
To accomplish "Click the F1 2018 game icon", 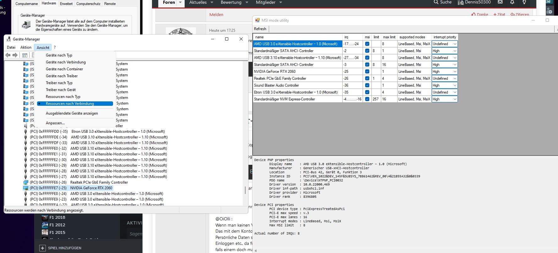I will [x=45, y=217].
